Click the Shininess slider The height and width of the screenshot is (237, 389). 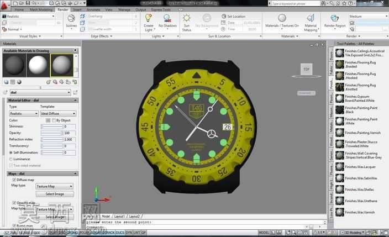click(x=52, y=127)
